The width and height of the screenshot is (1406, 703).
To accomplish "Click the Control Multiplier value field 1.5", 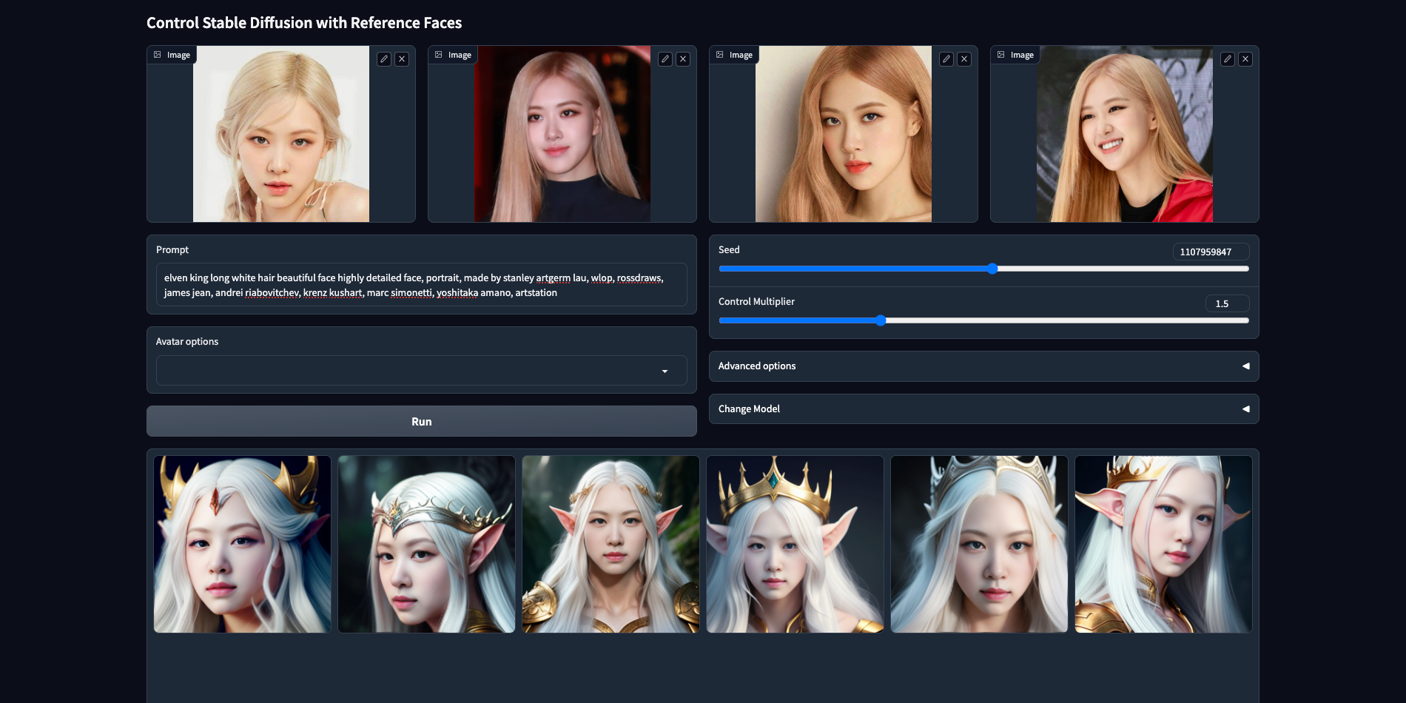I will coord(1227,303).
